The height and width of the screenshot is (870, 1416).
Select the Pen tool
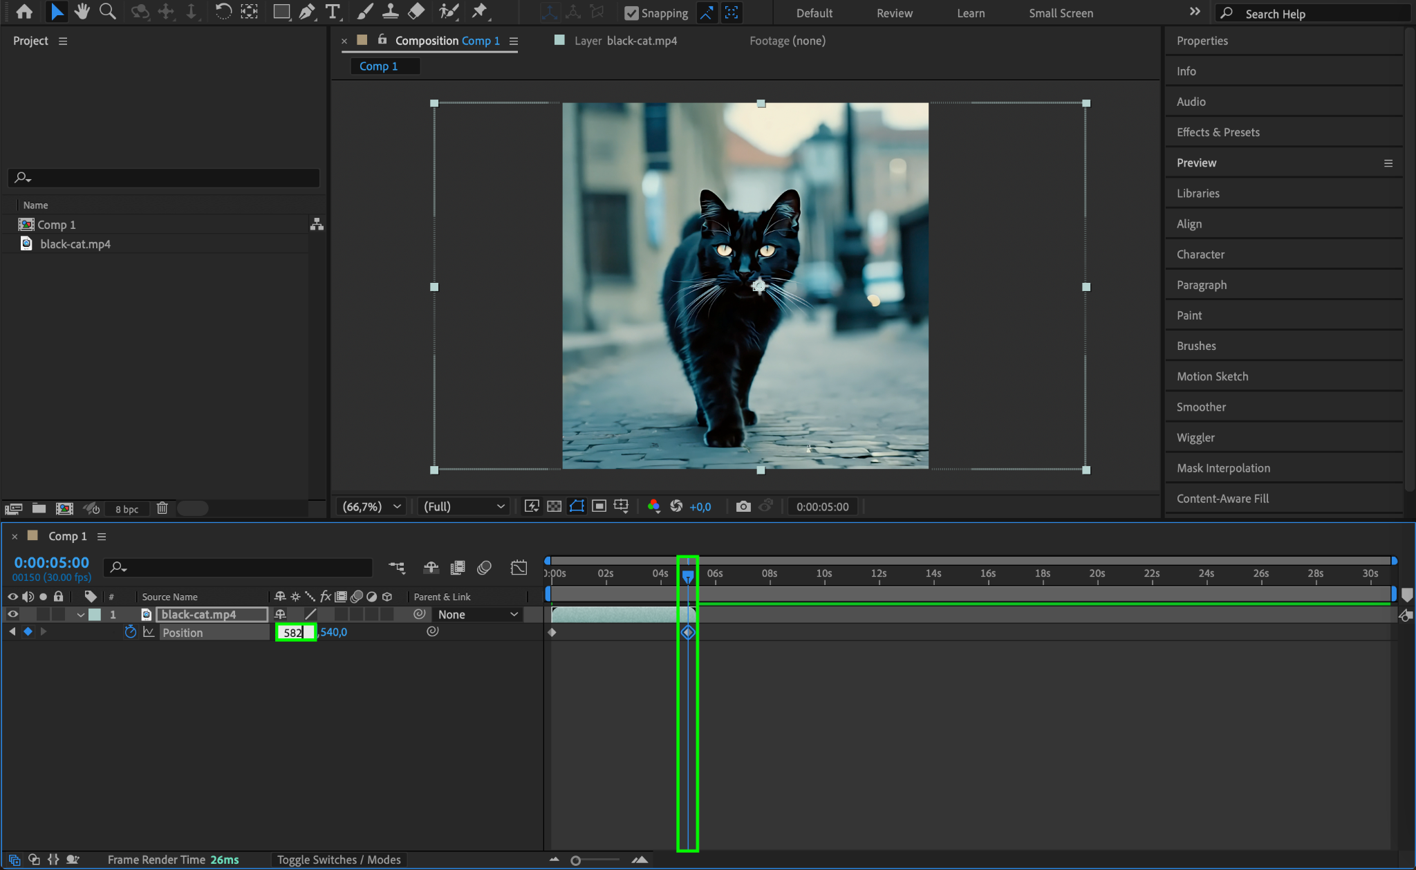coord(307,12)
